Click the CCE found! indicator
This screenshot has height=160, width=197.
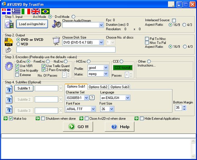[123, 68]
